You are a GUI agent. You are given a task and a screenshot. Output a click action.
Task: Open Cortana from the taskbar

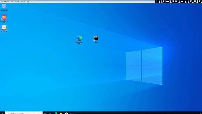tap(45, 113)
